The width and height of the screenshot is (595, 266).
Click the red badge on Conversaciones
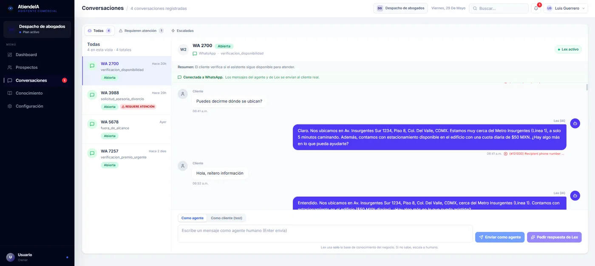(65, 80)
